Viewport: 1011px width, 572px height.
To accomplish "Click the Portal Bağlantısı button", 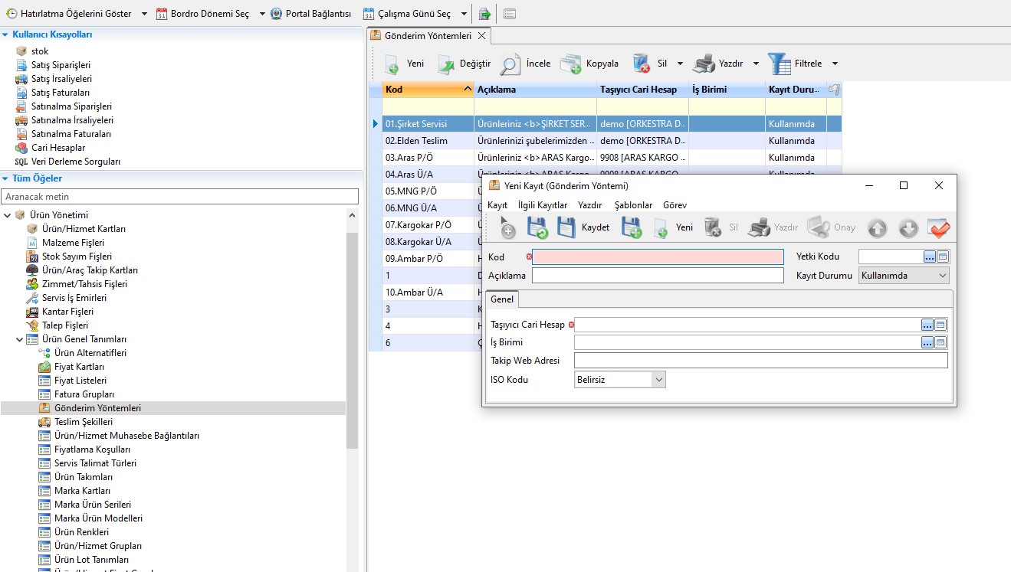I will coord(310,14).
